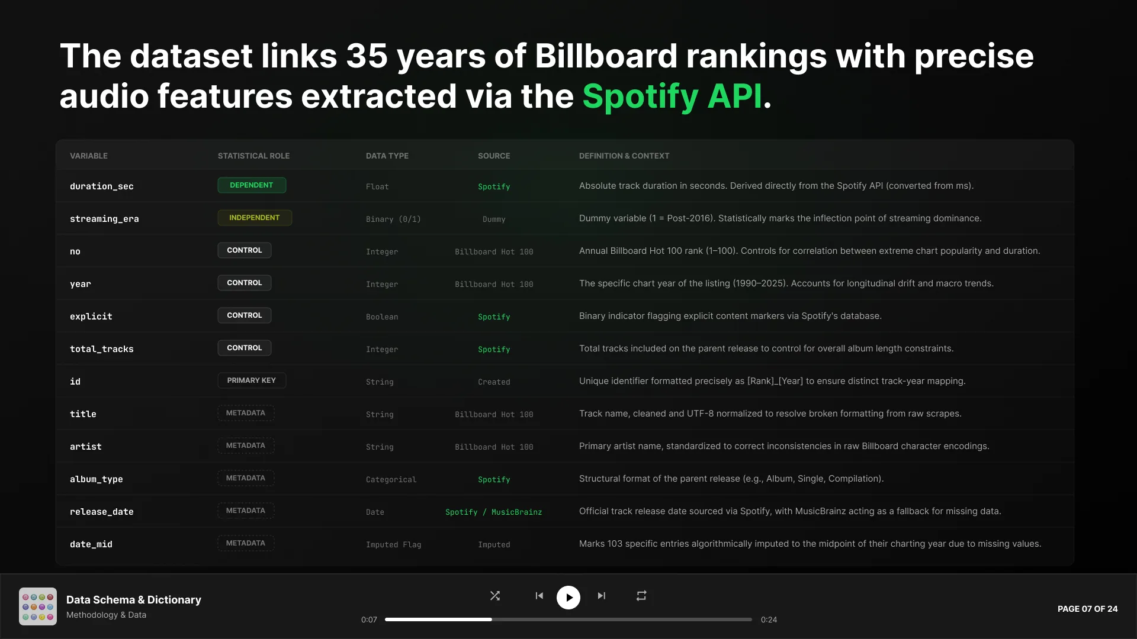Click the Boolean data type cell
The image size is (1137, 639).
[x=382, y=317]
